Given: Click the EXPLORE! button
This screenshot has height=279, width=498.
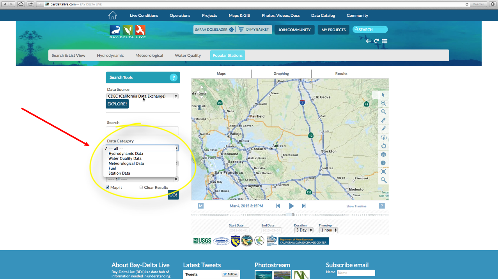Looking at the screenshot, I should (x=117, y=104).
